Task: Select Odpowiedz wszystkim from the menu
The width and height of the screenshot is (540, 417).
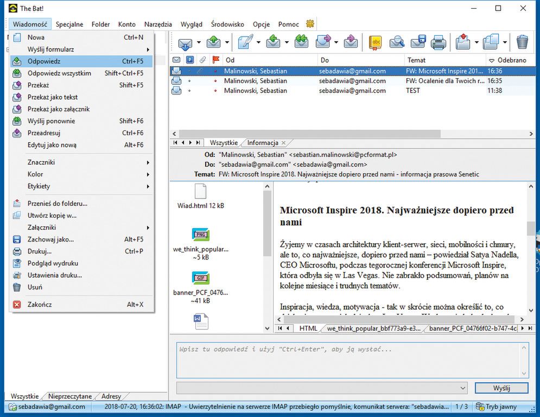Action: tap(59, 73)
